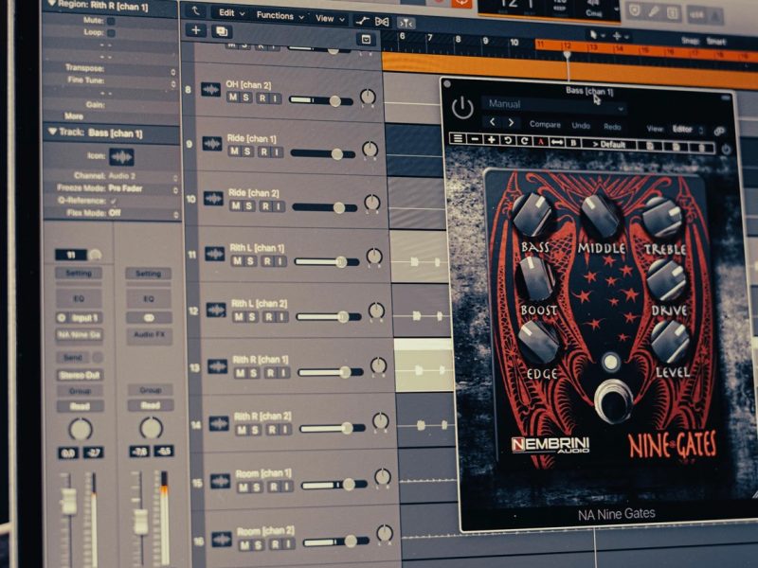Screen dimensions: 758x568
Task: Click the NA Nine Ga plugin slot
Action: [79, 334]
